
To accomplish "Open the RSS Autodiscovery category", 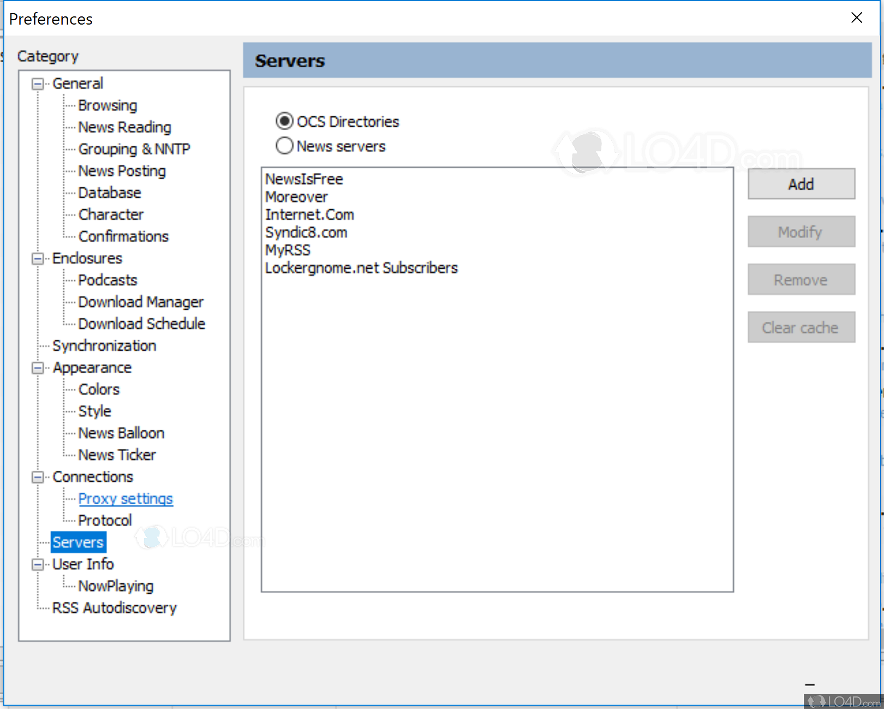I will click(115, 608).
